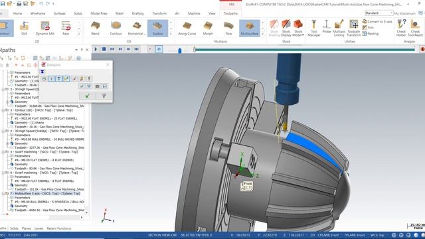Run Check Holder analysis
The image size is (425, 239).
click(401, 28)
